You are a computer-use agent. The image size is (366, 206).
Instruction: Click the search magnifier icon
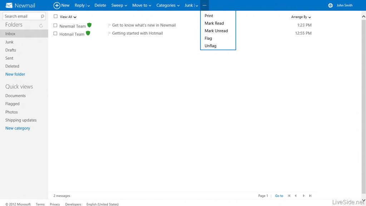tap(43, 16)
